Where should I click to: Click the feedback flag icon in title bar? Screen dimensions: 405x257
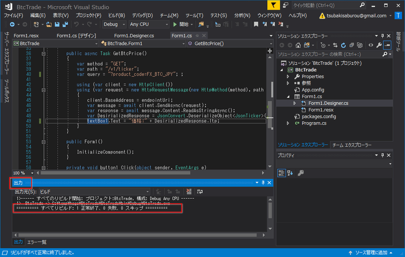coord(272,6)
